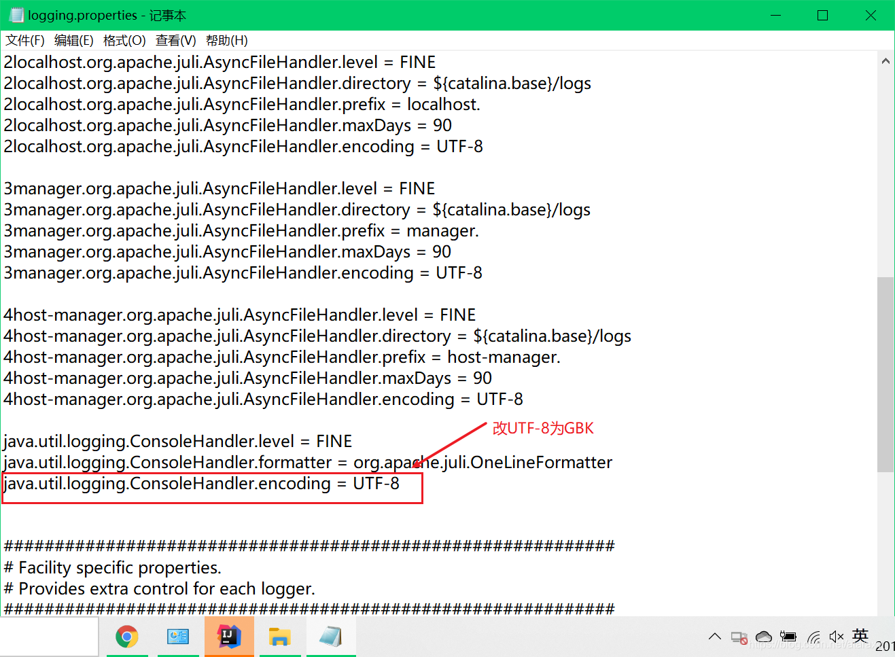895x657 pixels.
Task: Open File Explorer from the taskbar
Action: pos(280,637)
